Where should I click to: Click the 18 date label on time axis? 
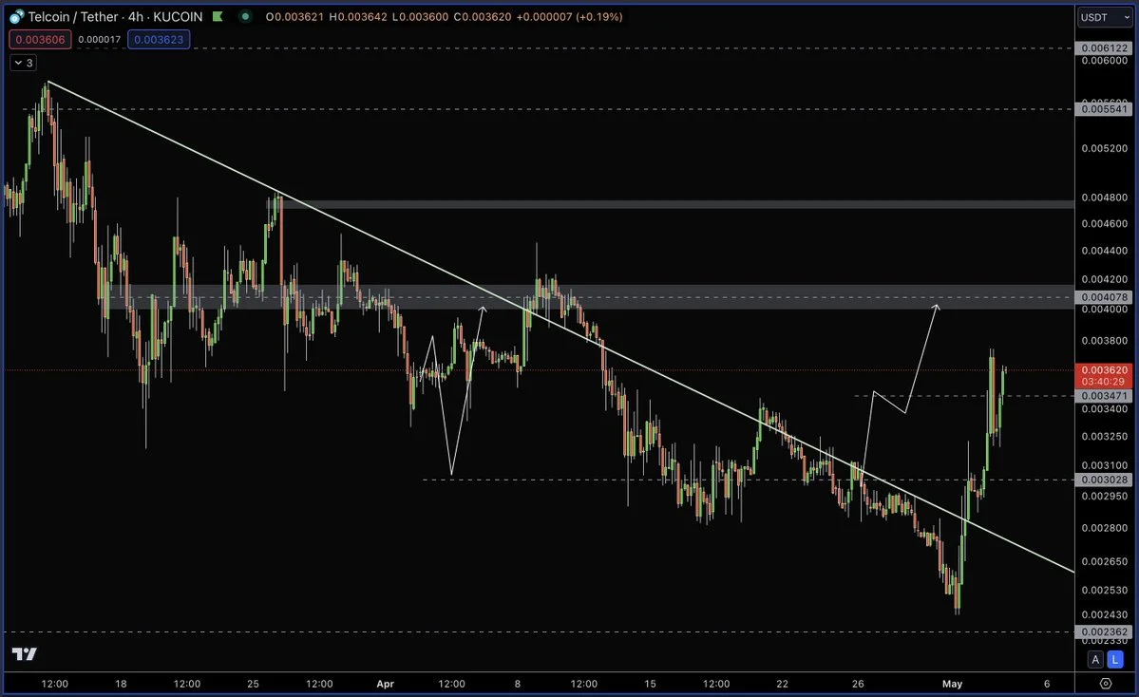pyautogui.click(x=121, y=683)
